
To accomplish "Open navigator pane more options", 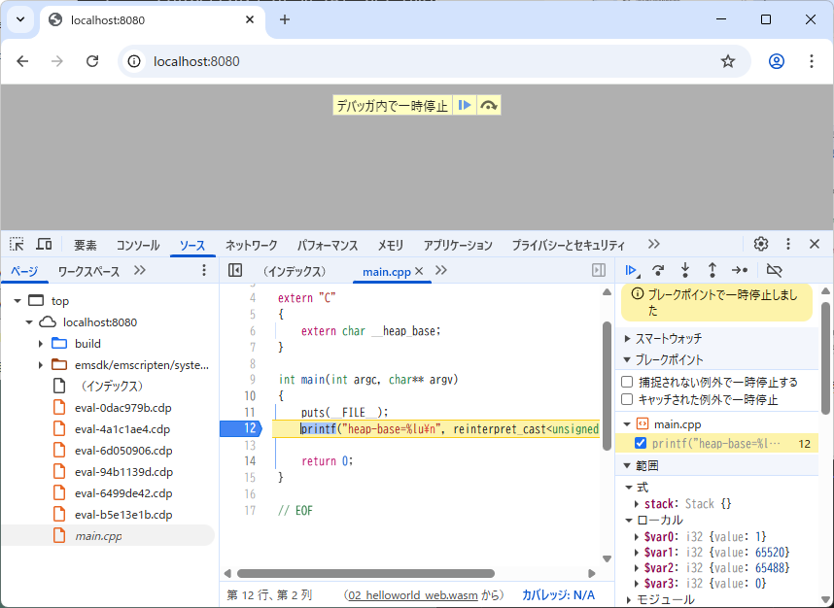I will [x=204, y=271].
